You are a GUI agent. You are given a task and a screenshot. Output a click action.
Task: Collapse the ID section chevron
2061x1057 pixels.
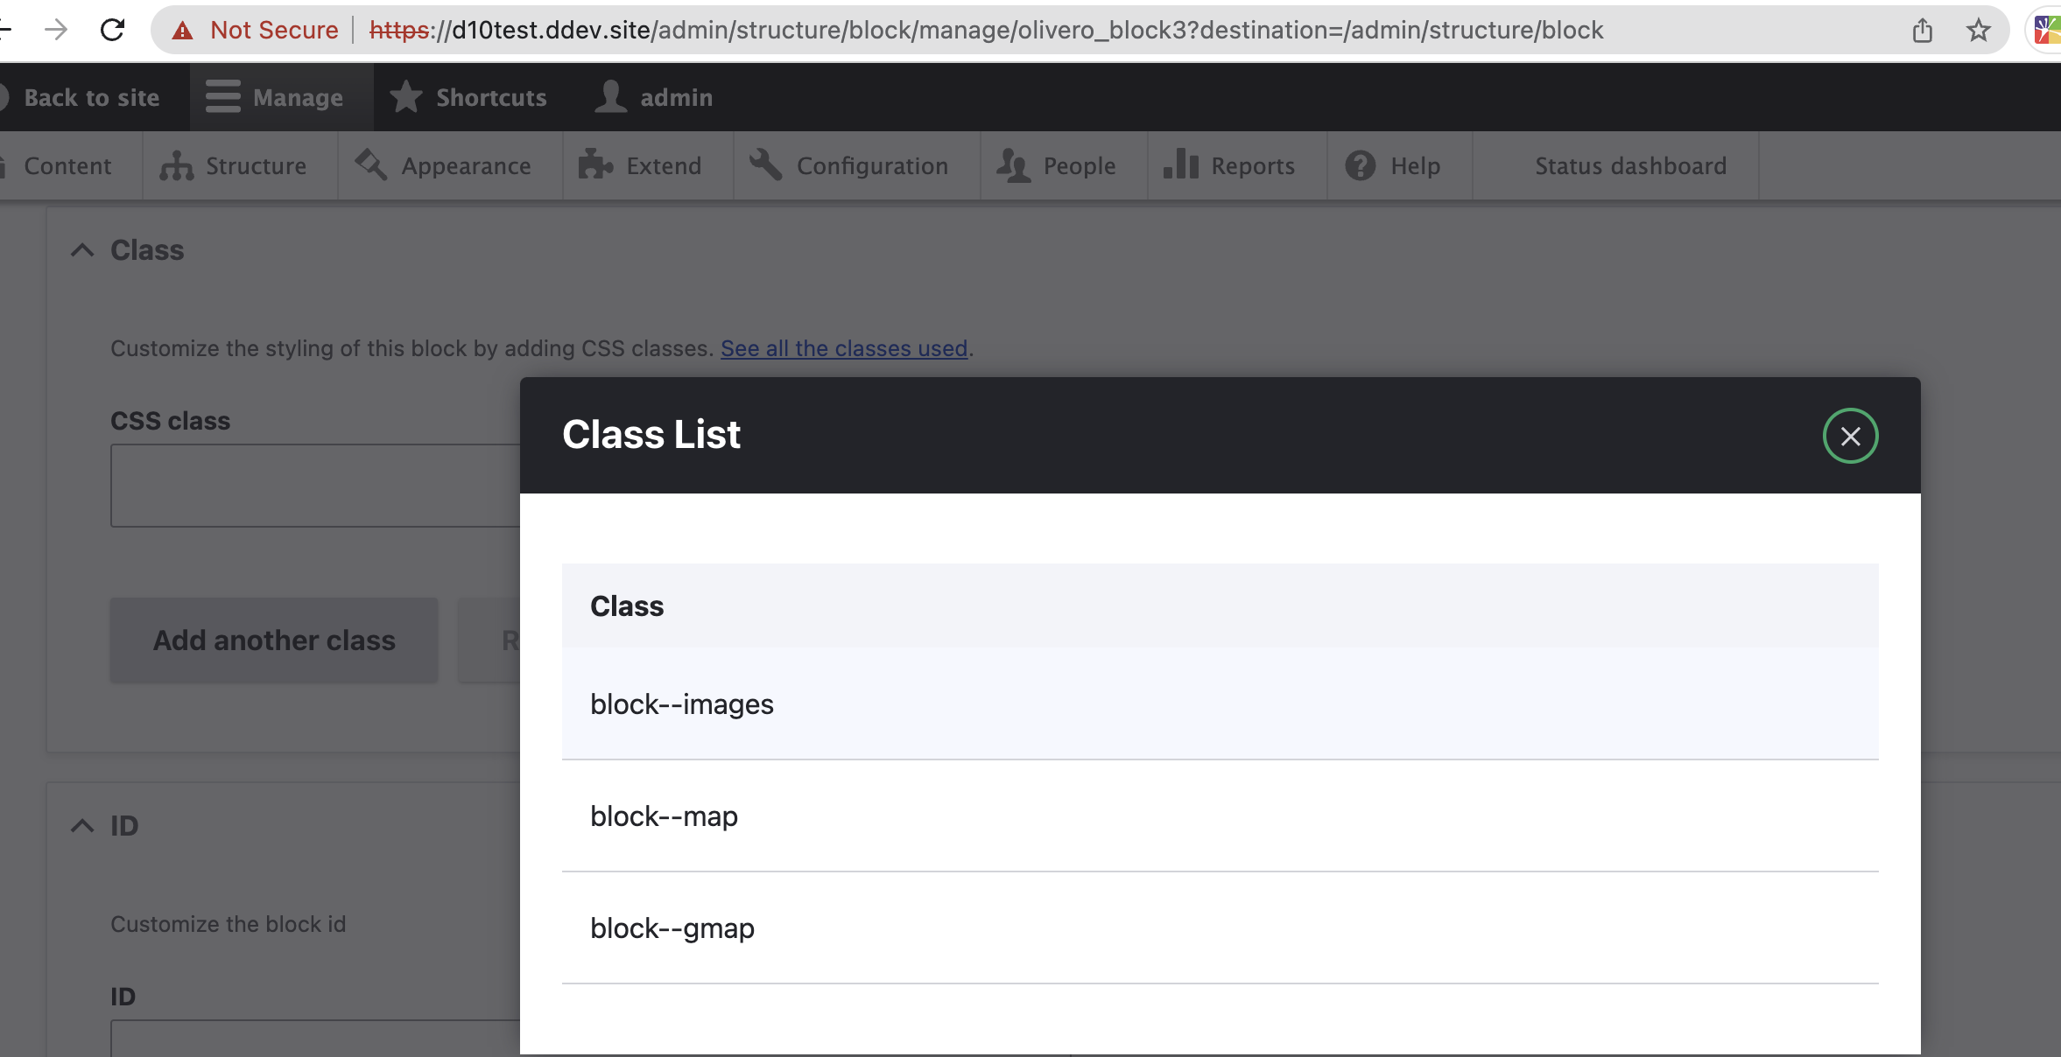(x=81, y=825)
